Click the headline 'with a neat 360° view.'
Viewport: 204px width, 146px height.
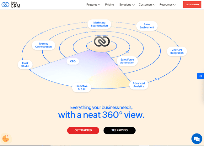[101, 115]
